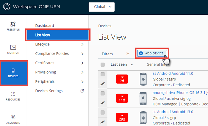Open Devices Settings menu item
The image size is (208, 126).
pos(49,91)
